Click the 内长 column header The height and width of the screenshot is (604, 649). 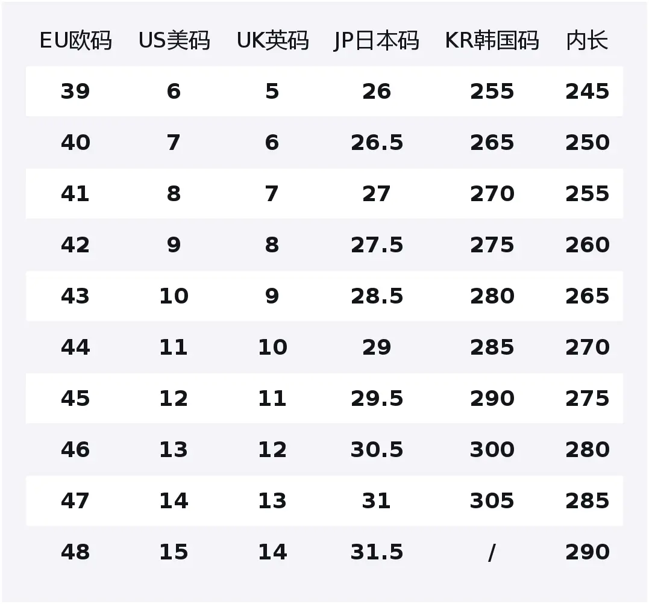click(x=587, y=41)
